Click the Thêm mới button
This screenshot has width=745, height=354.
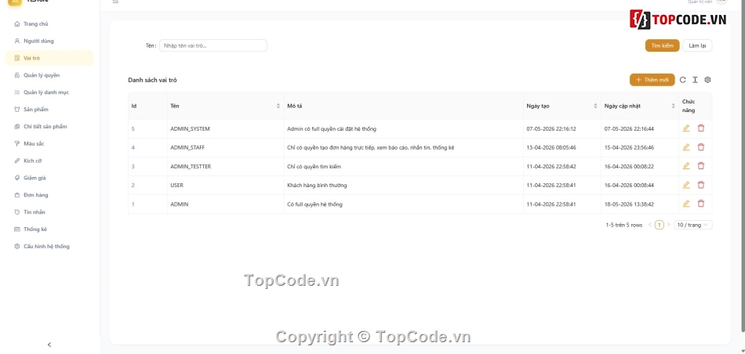(652, 80)
